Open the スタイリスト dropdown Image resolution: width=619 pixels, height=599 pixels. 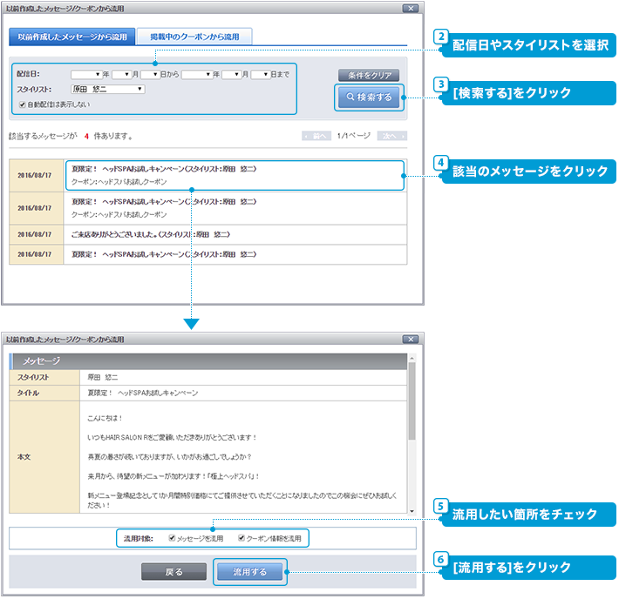[x=108, y=89]
